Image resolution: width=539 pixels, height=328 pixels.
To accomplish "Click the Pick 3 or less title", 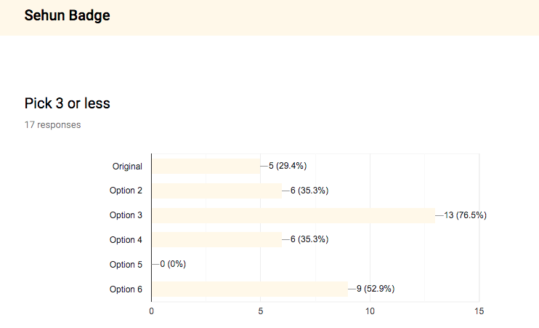I will click(68, 103).
